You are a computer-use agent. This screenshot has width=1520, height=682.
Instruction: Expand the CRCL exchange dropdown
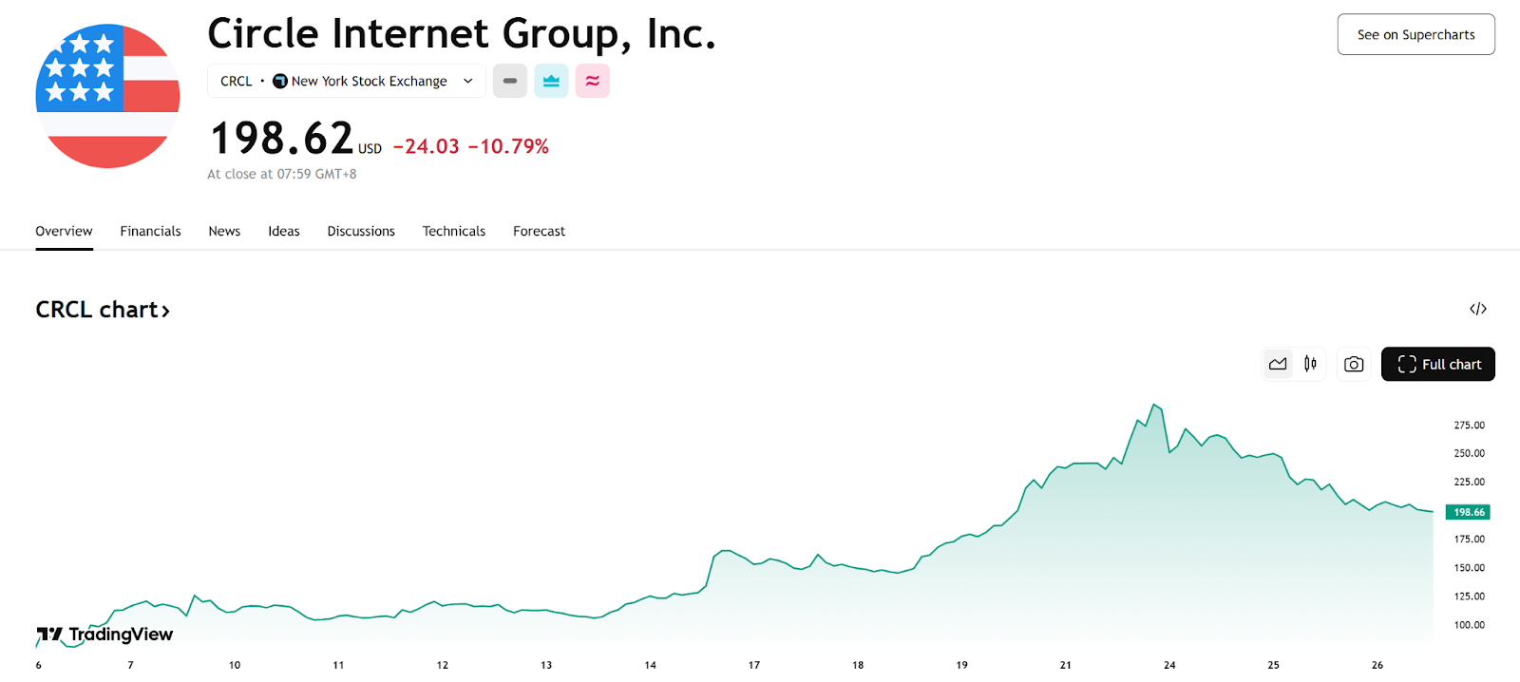tap(467, 82)
